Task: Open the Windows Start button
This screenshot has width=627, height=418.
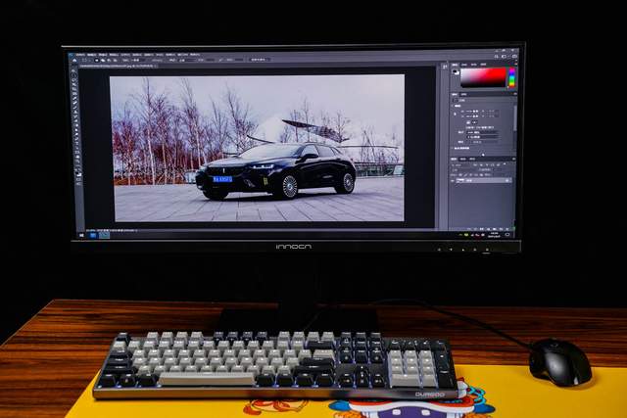Action: pyautogui.click(x=81, y=235)
